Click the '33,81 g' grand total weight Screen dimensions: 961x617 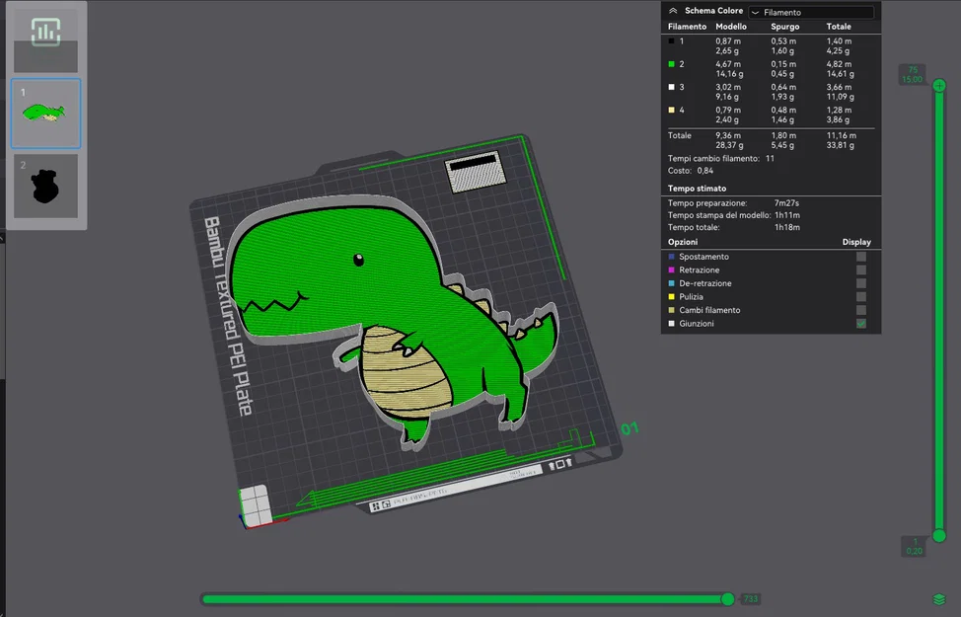pos(841,145)
